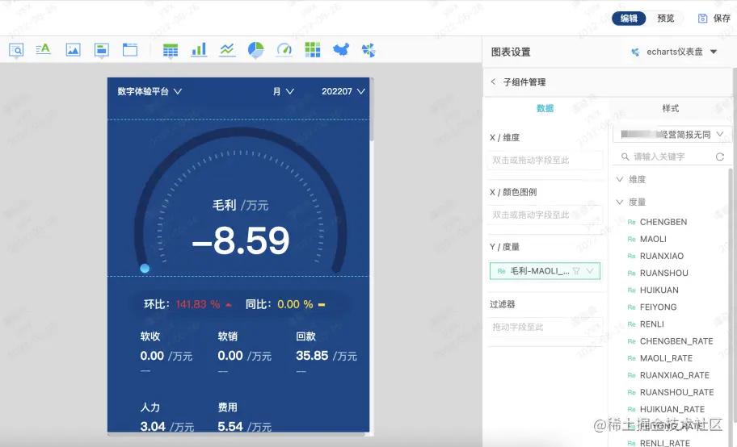Expand the 毛利-MAOLI field options arrow
Image resolution: width=737 pixels, height=447 pixels.
coord(591,271)
